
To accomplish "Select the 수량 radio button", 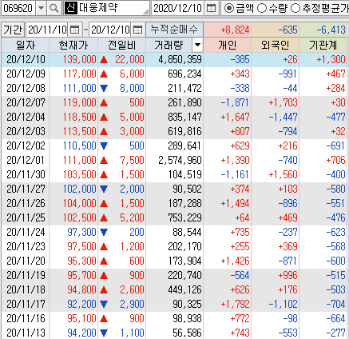I will click(x=262, y=8).
